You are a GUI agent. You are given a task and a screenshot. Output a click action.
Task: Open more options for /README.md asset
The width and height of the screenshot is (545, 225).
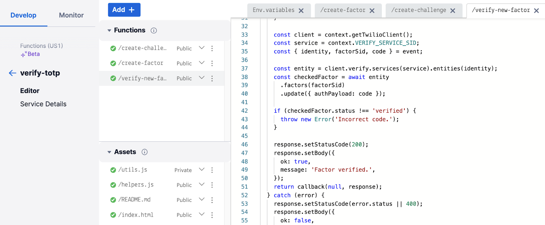click(x=212, y=200)
